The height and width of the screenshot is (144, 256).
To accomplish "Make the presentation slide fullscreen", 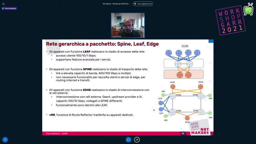I will point(212,134).
